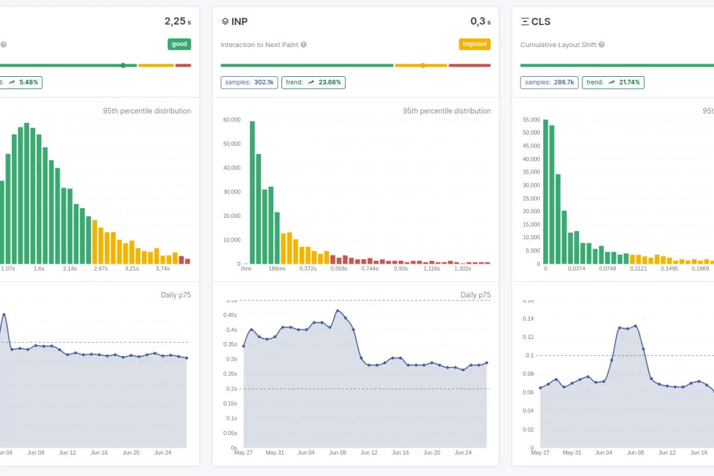Image resolution: width=714 pixels, height=476 pixels.
Task: Click the trend: 23.68% badge
Action: pos(314,82)
